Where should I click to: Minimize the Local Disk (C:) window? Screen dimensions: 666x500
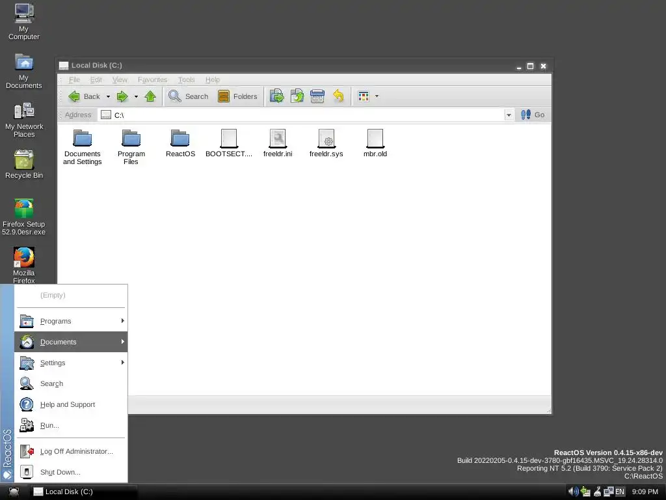[x=518, y=66]
